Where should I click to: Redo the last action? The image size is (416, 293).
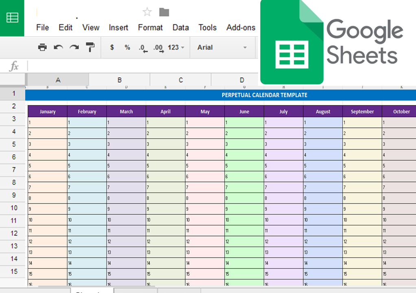74,47
